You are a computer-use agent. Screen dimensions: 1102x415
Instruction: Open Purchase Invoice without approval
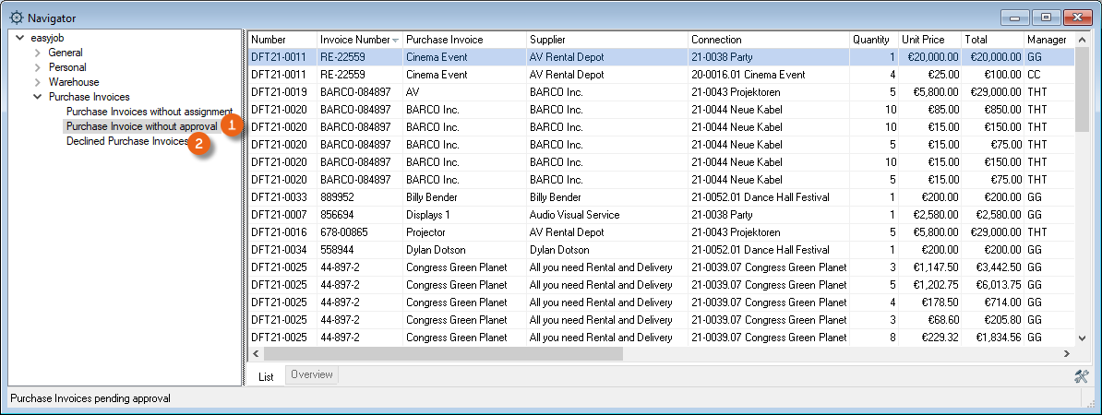[141, 126]
